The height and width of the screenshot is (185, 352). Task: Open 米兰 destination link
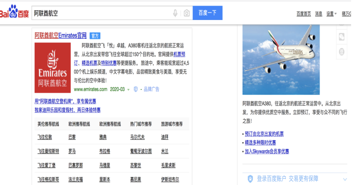coord(165,151)
